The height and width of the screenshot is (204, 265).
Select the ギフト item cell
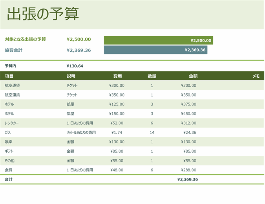[9, 151]
